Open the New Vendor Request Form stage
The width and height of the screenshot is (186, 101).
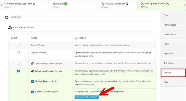click(x=24, y=6)
